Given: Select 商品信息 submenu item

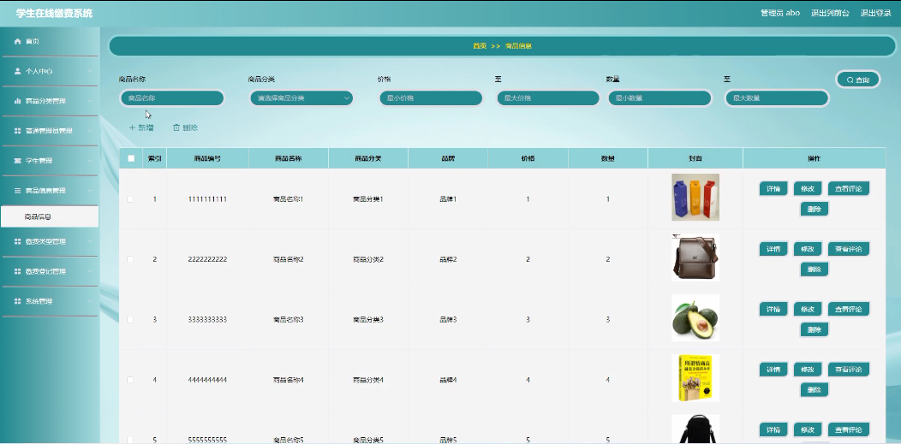Looking at the screenshot, I should (x=50, y=216).
